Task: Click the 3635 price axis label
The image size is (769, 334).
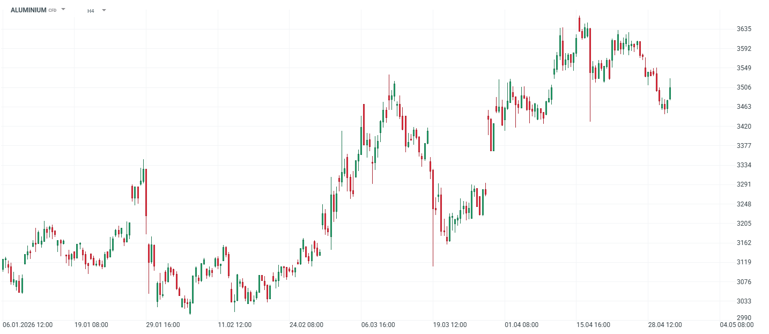Action: [744, 29]
